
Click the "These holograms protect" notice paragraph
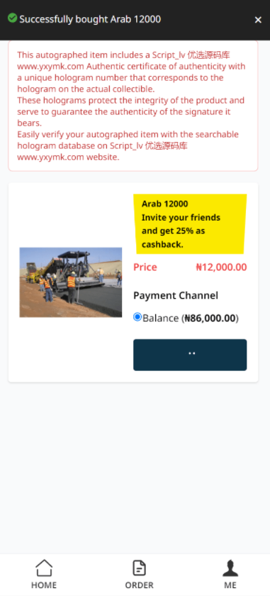click(x=131, y=112)
